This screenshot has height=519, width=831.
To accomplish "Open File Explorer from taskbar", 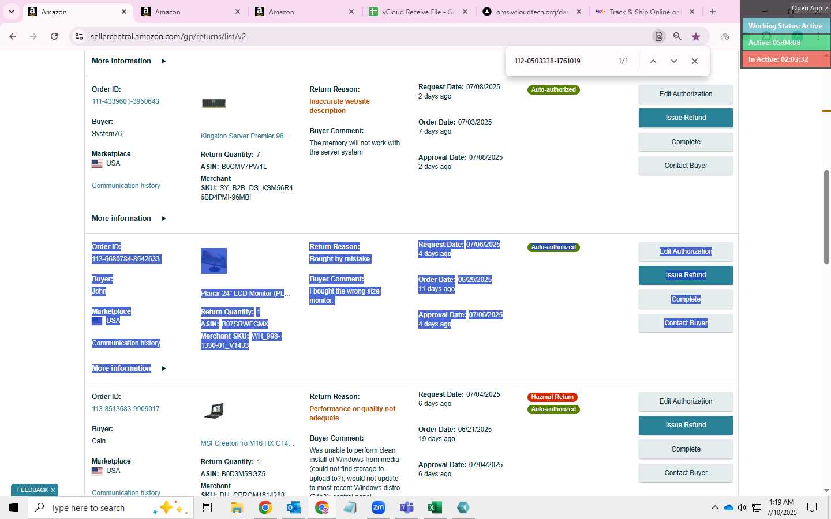I will (237, 507).
